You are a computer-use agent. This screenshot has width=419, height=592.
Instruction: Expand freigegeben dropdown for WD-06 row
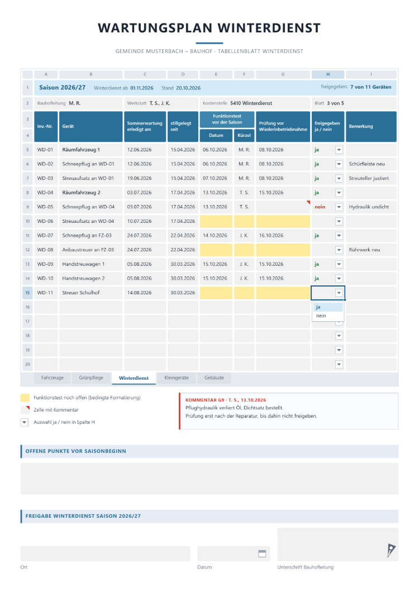(x=339, y=221)
